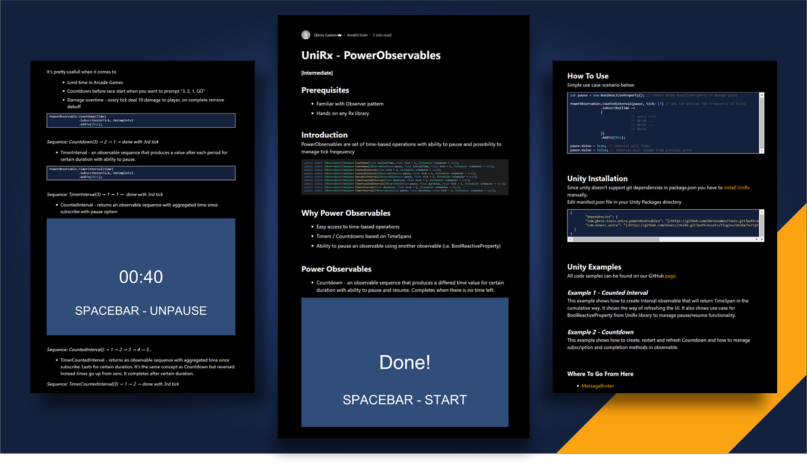Screen dimensions: 807x470
Task: Click the scroll-down arrow in the How To Use snippet
Action: click(761, 150)
